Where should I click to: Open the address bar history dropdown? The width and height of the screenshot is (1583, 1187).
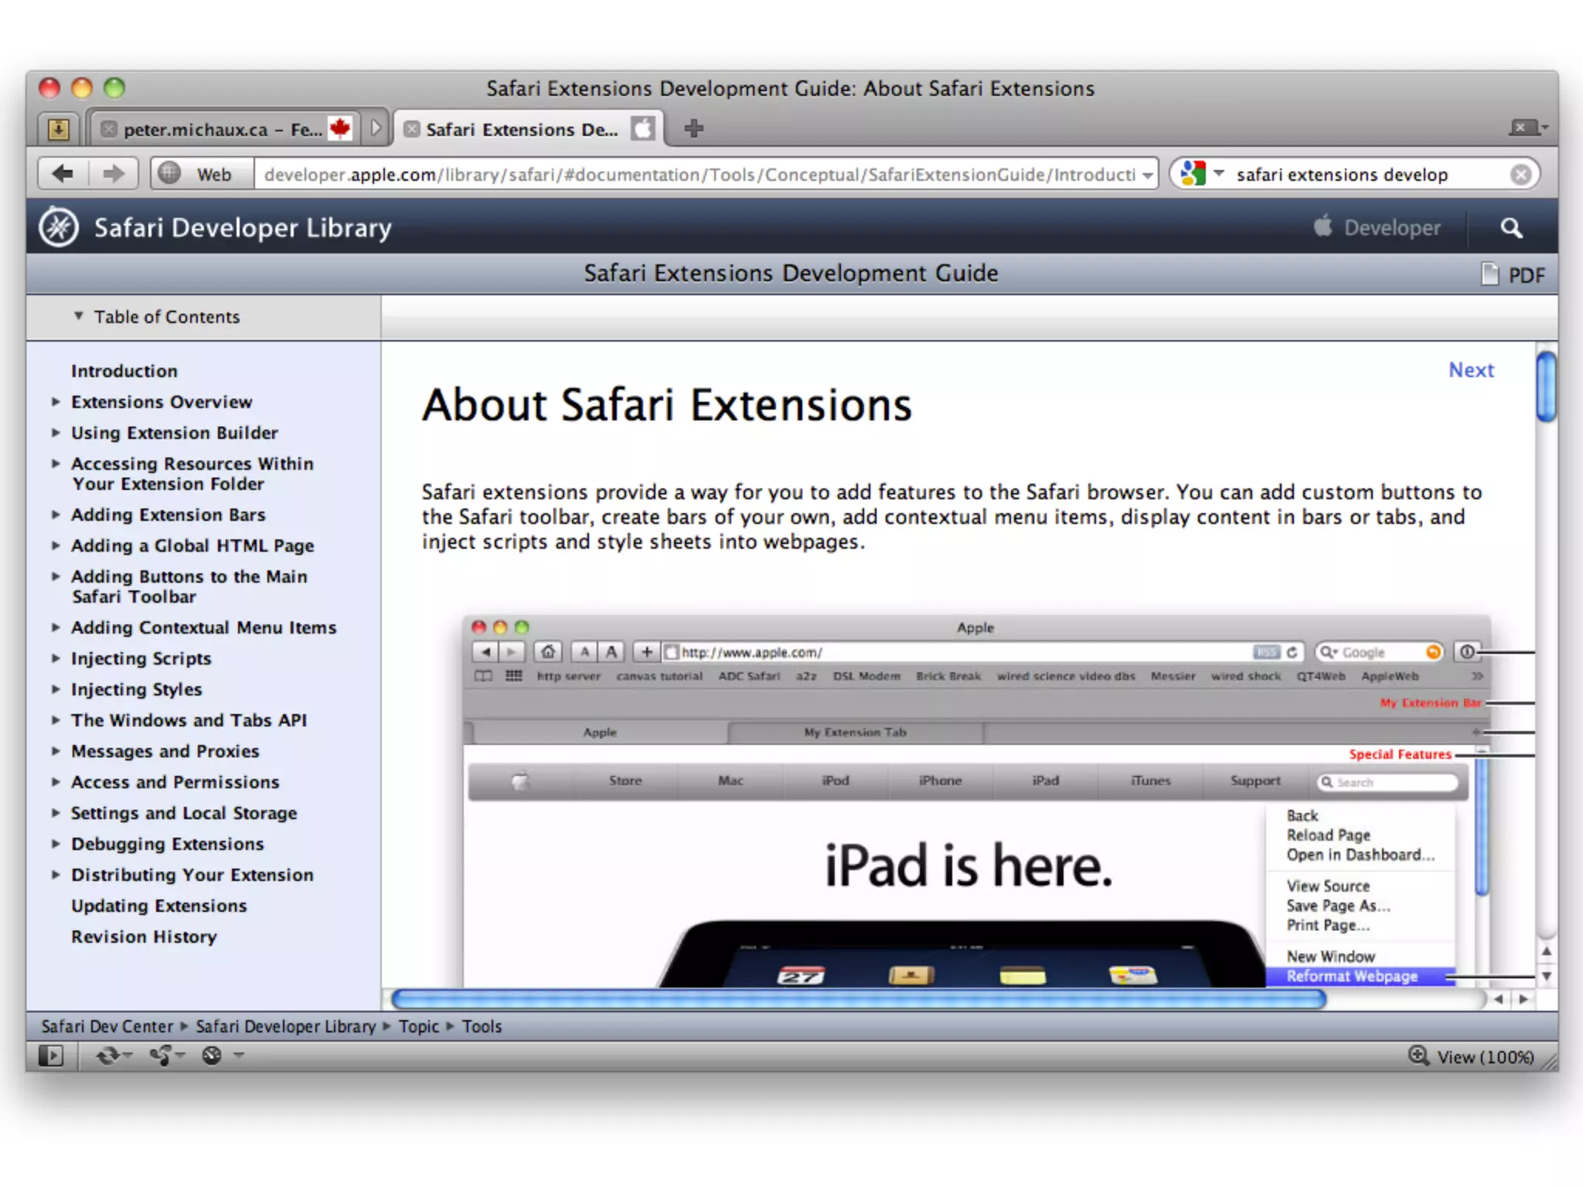[x=1147, y=175]
